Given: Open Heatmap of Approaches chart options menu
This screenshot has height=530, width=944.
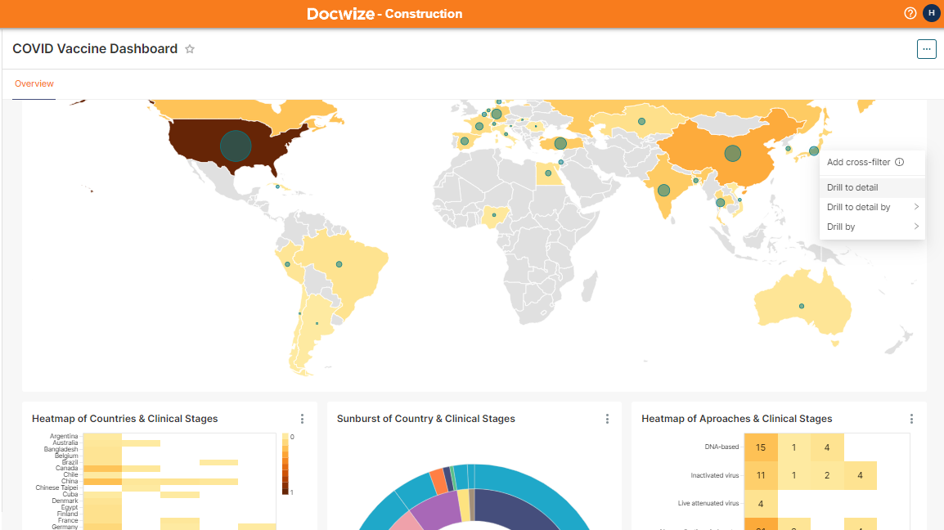Looking at the screenshot, I should [911, 419].
